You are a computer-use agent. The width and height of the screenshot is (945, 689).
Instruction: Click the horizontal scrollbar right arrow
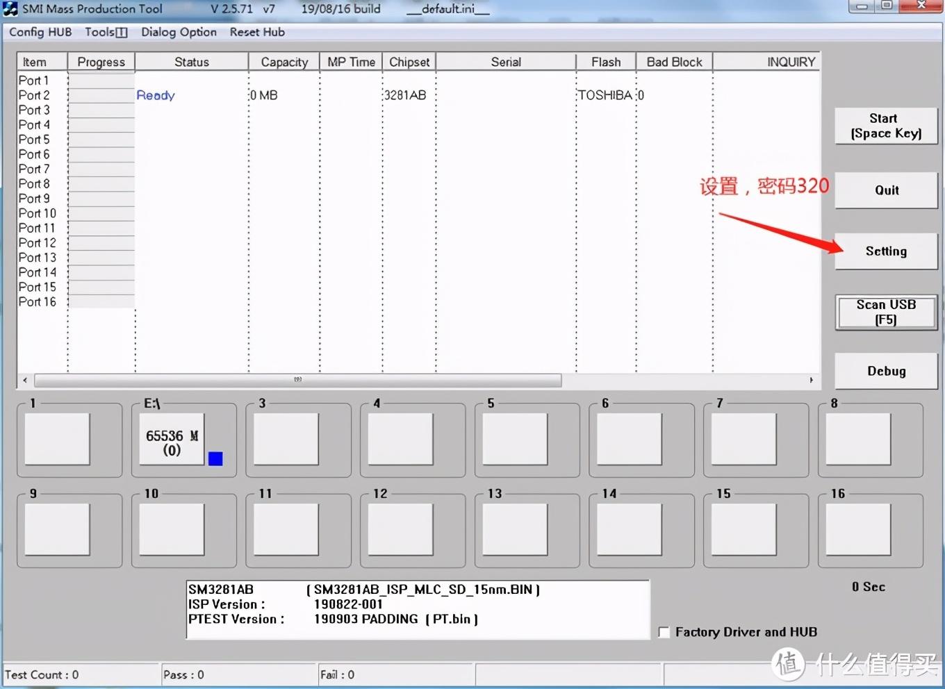coord(811,380)
